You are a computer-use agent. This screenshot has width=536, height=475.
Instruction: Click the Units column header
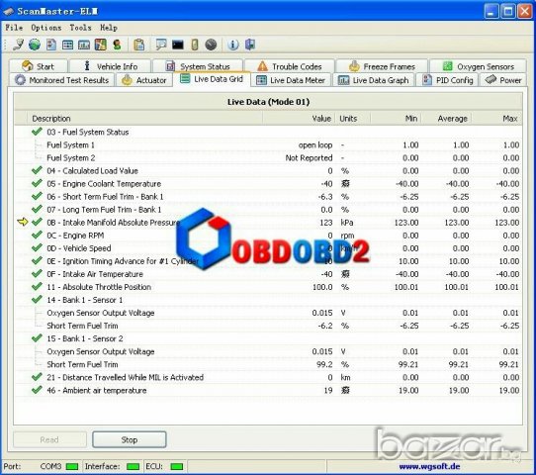coord(352,119)
